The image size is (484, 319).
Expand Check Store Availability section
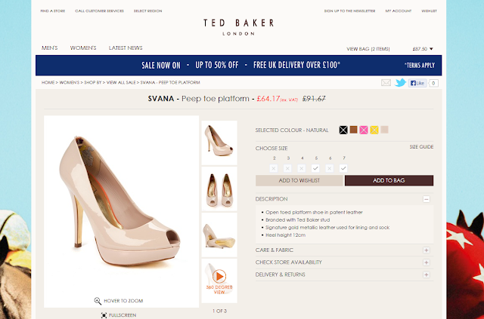point(427,262)
